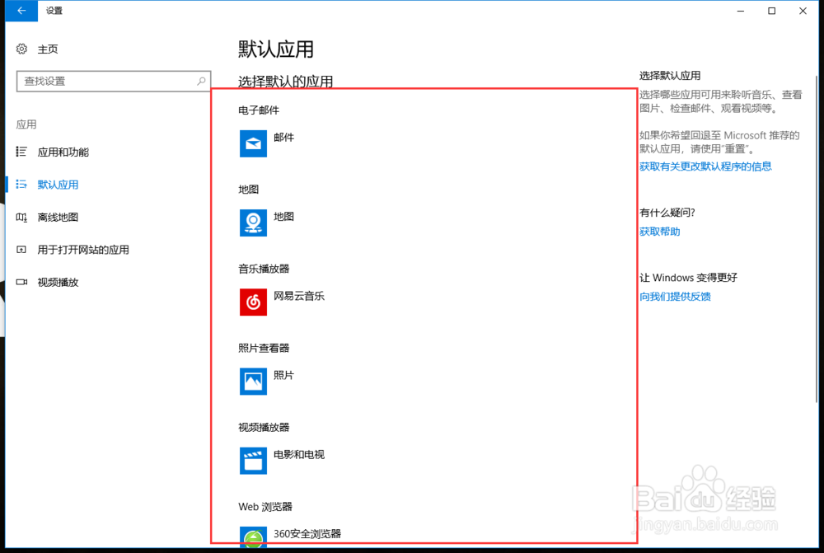Image resolution: width=824 pixels, height=553 pixels.
Task: Change default maps app 地图
Action: tap(283, 217)
